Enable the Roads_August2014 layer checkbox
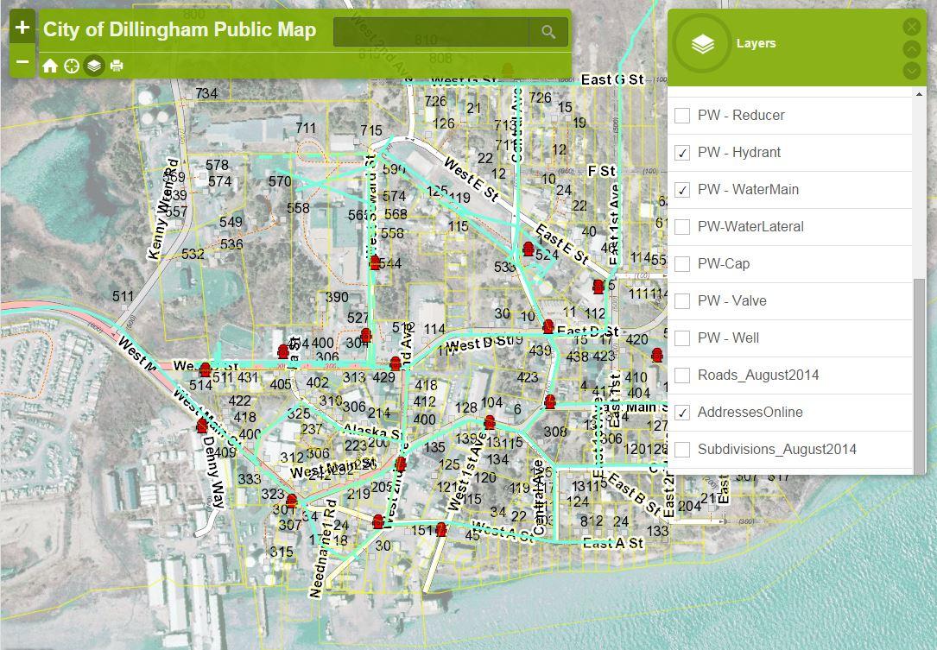Screen dimensions: 937x650 click(682, 375)
